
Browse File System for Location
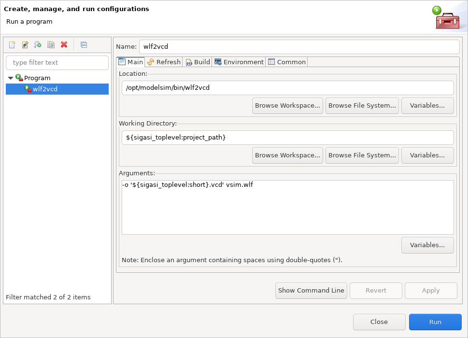pos(362,106)
